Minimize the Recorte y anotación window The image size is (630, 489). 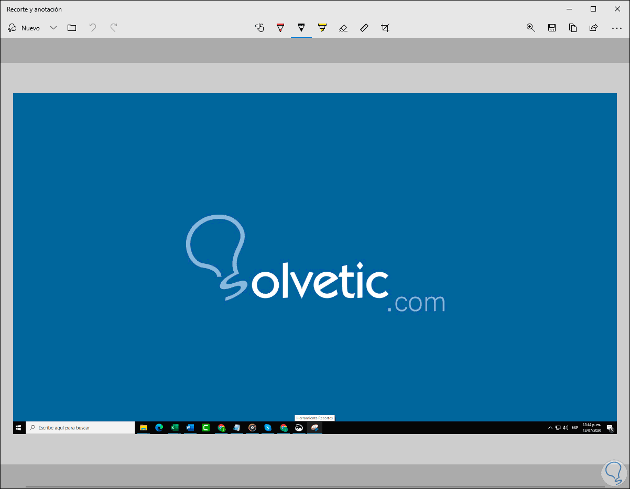click(x=570, y=9)
